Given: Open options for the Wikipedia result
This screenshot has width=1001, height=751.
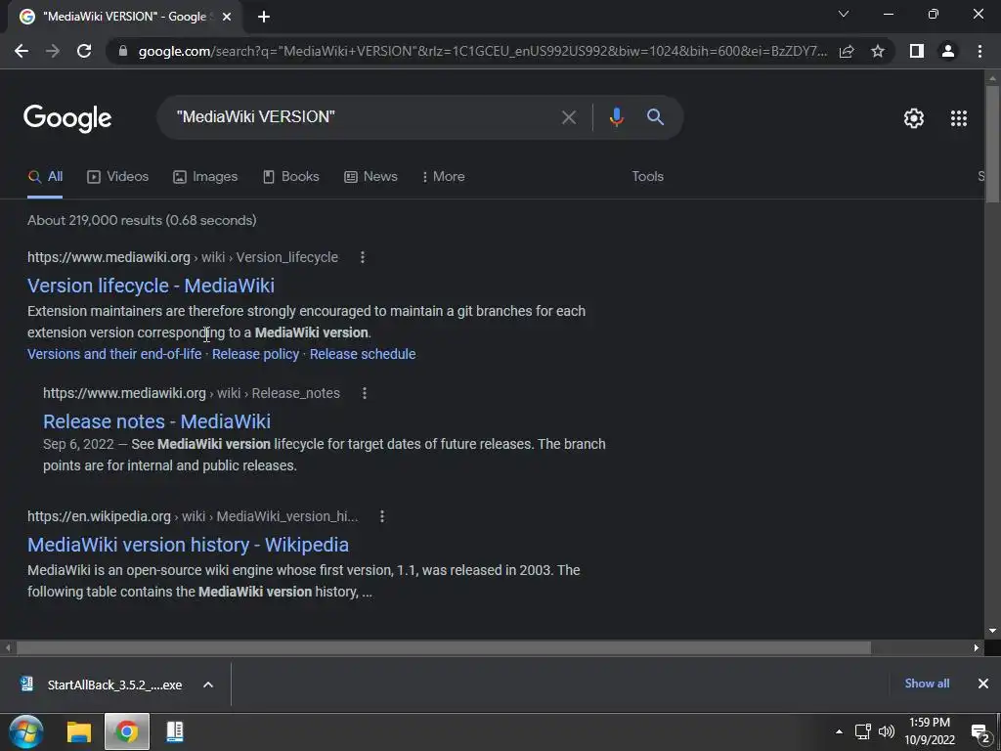Looking at the screenshot, I should [x=382, y=516].
